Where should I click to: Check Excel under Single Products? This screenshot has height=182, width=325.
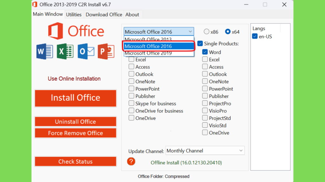pyautogui.click(x=205, y=59)
